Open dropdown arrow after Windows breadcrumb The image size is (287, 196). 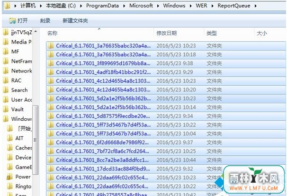point(191,6)
